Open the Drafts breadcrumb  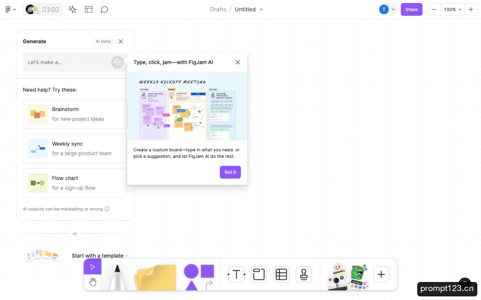coord(218,10)
